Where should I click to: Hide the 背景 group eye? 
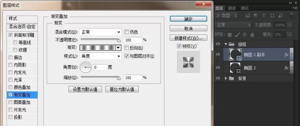click(x=218, y=78)
